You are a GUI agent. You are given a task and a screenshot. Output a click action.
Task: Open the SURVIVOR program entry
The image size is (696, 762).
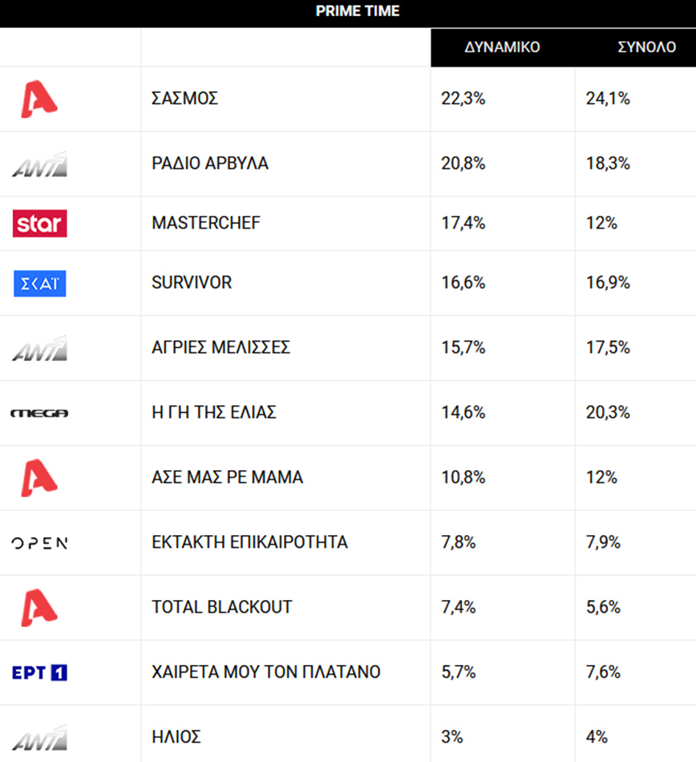[192, 283]
